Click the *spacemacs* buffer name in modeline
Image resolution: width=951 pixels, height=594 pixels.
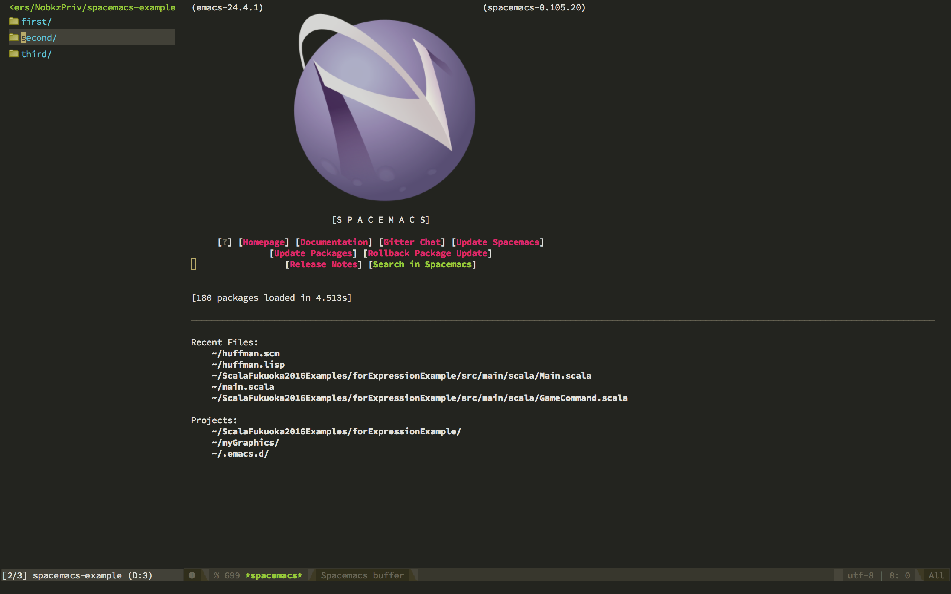(x=274, y=575)
